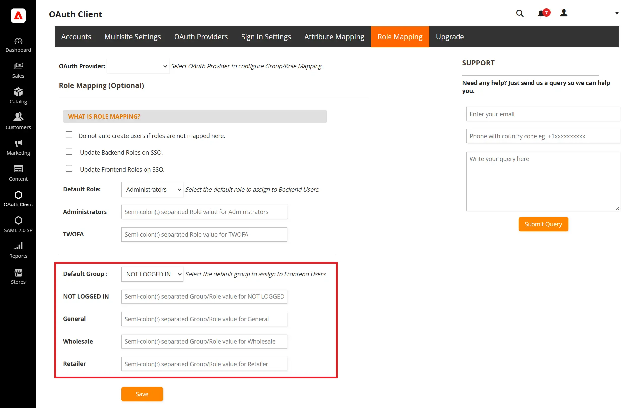Switch to the OAuth Providers tab
The width and height of the screenshot is (637, 408).
201,37
